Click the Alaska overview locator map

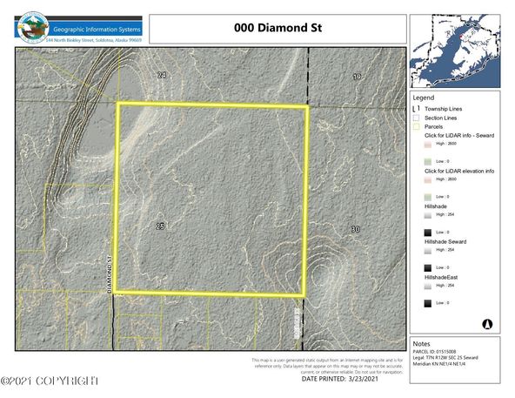coord(455,51)
